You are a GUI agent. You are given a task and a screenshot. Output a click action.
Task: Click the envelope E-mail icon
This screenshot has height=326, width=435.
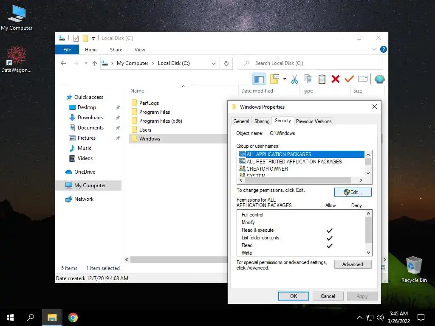coord(363,79)
